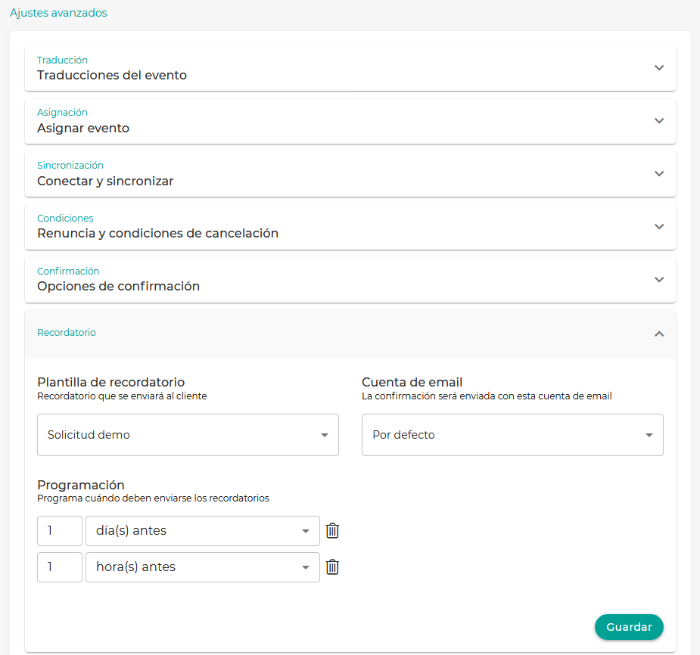Click chevron arrow on Traducciones del evento
The height and width of the screenshot is (655, 700).
(658, 68)
